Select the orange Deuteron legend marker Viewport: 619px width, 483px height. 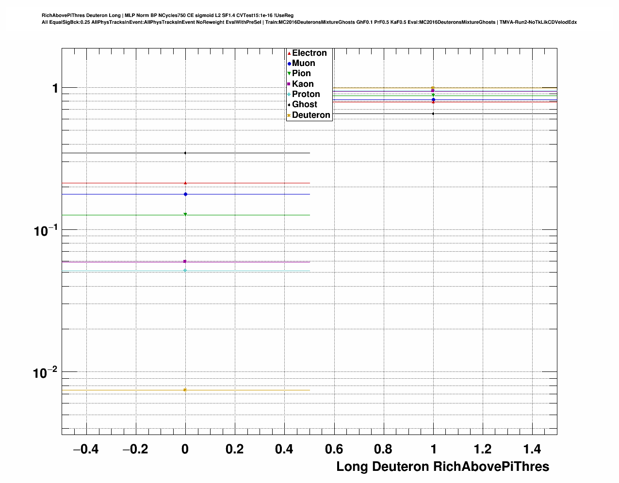pyautogui.click(x=289, y=115)
